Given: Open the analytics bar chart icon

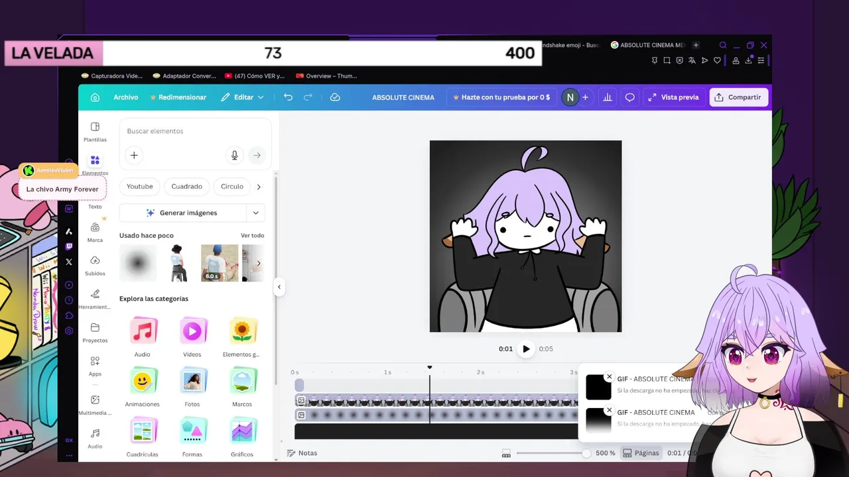Looking at the screenshot, I should pyautogui.click(x=607, y=97).
